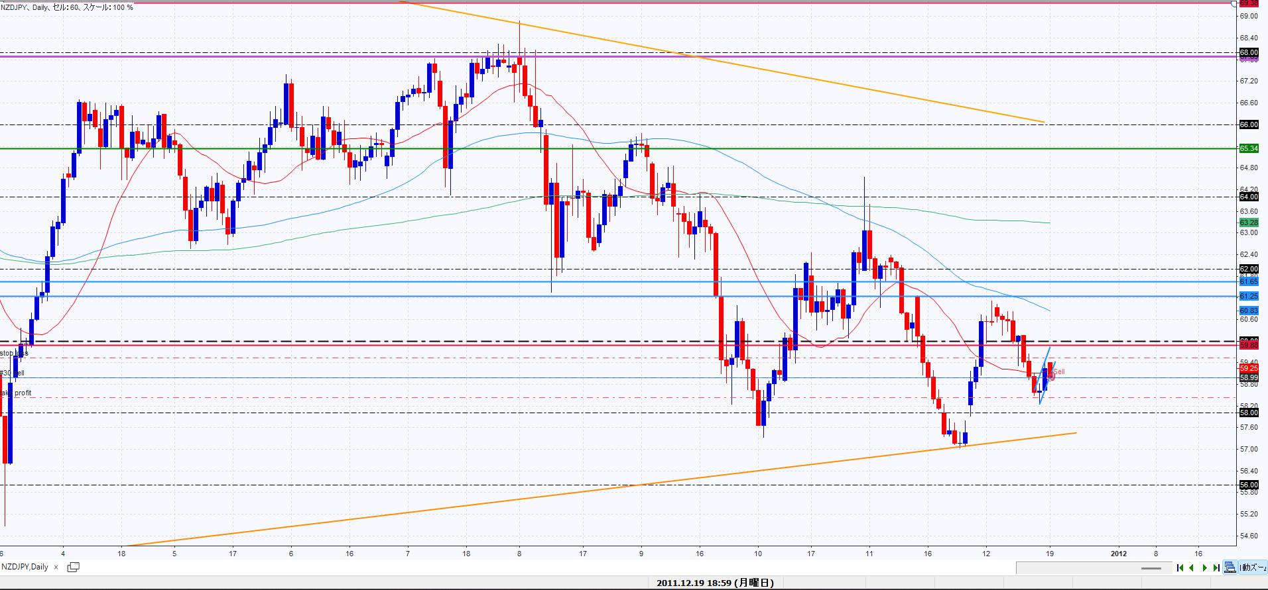Open the tile windows icon beside chart tab
The width and height of the screenshot is (1268, 590).
[73, 567]
